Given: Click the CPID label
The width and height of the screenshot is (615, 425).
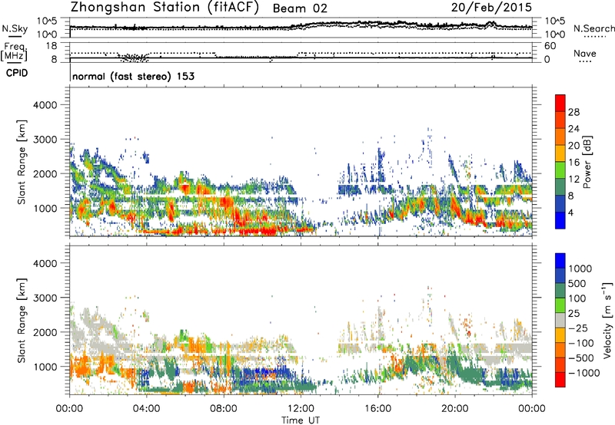Looking at the screenshot, I should (17, 73).
